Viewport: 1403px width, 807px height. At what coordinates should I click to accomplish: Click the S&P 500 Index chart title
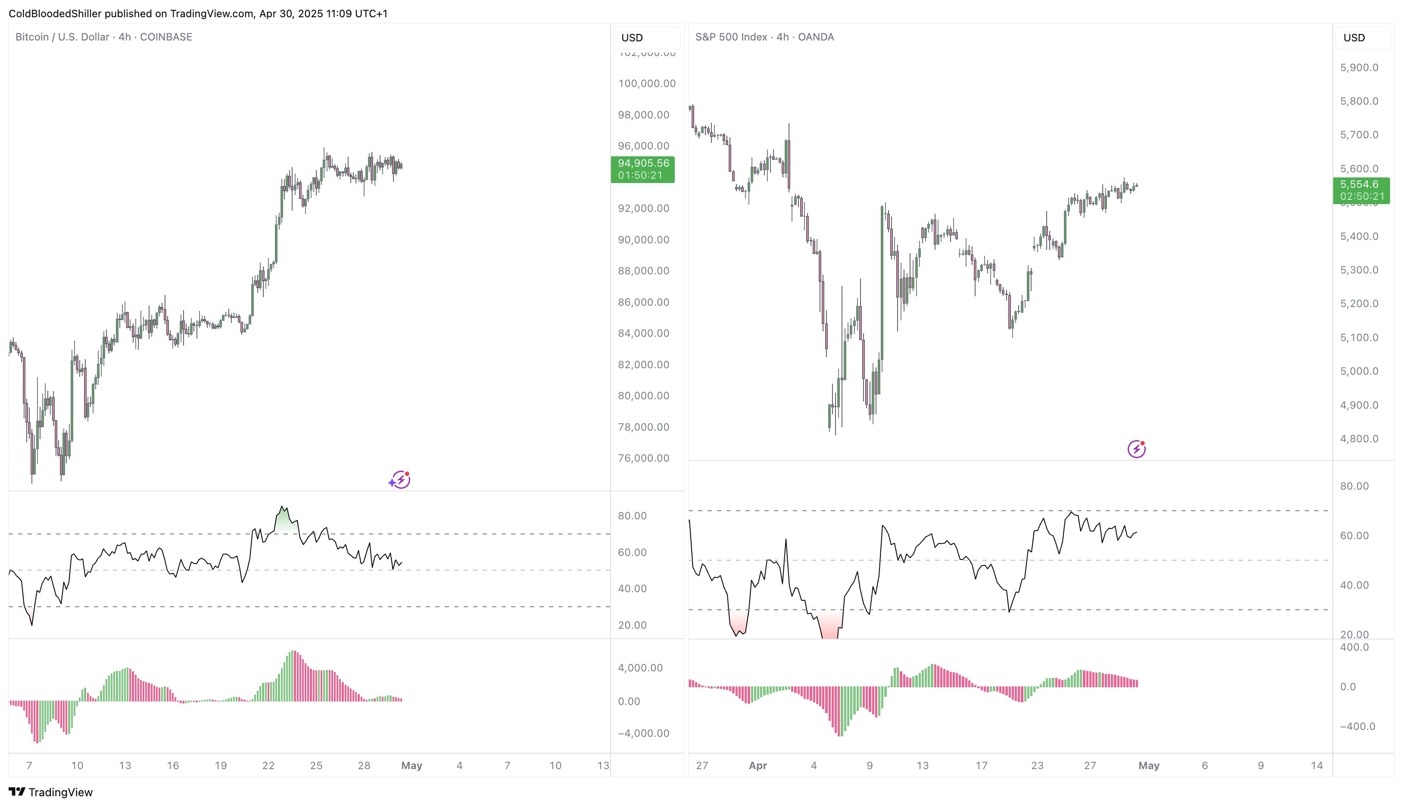click(x=731, y=37)
